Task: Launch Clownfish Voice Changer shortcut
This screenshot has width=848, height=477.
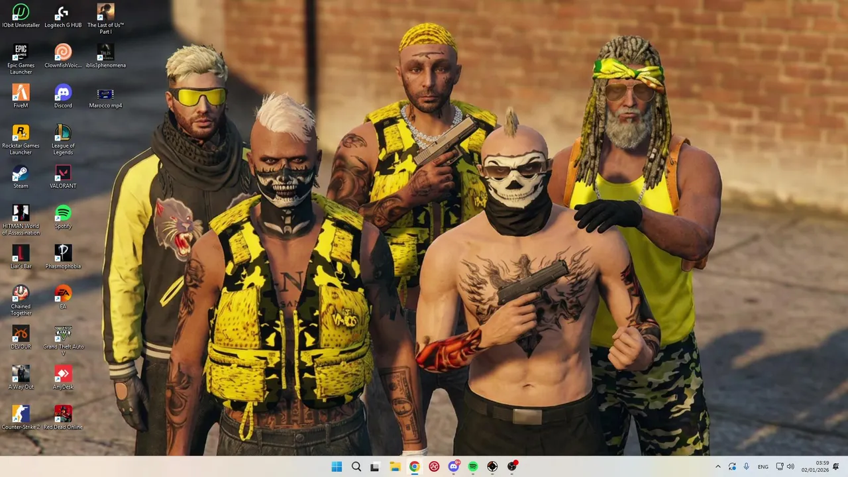Action: tap(63, 56)
